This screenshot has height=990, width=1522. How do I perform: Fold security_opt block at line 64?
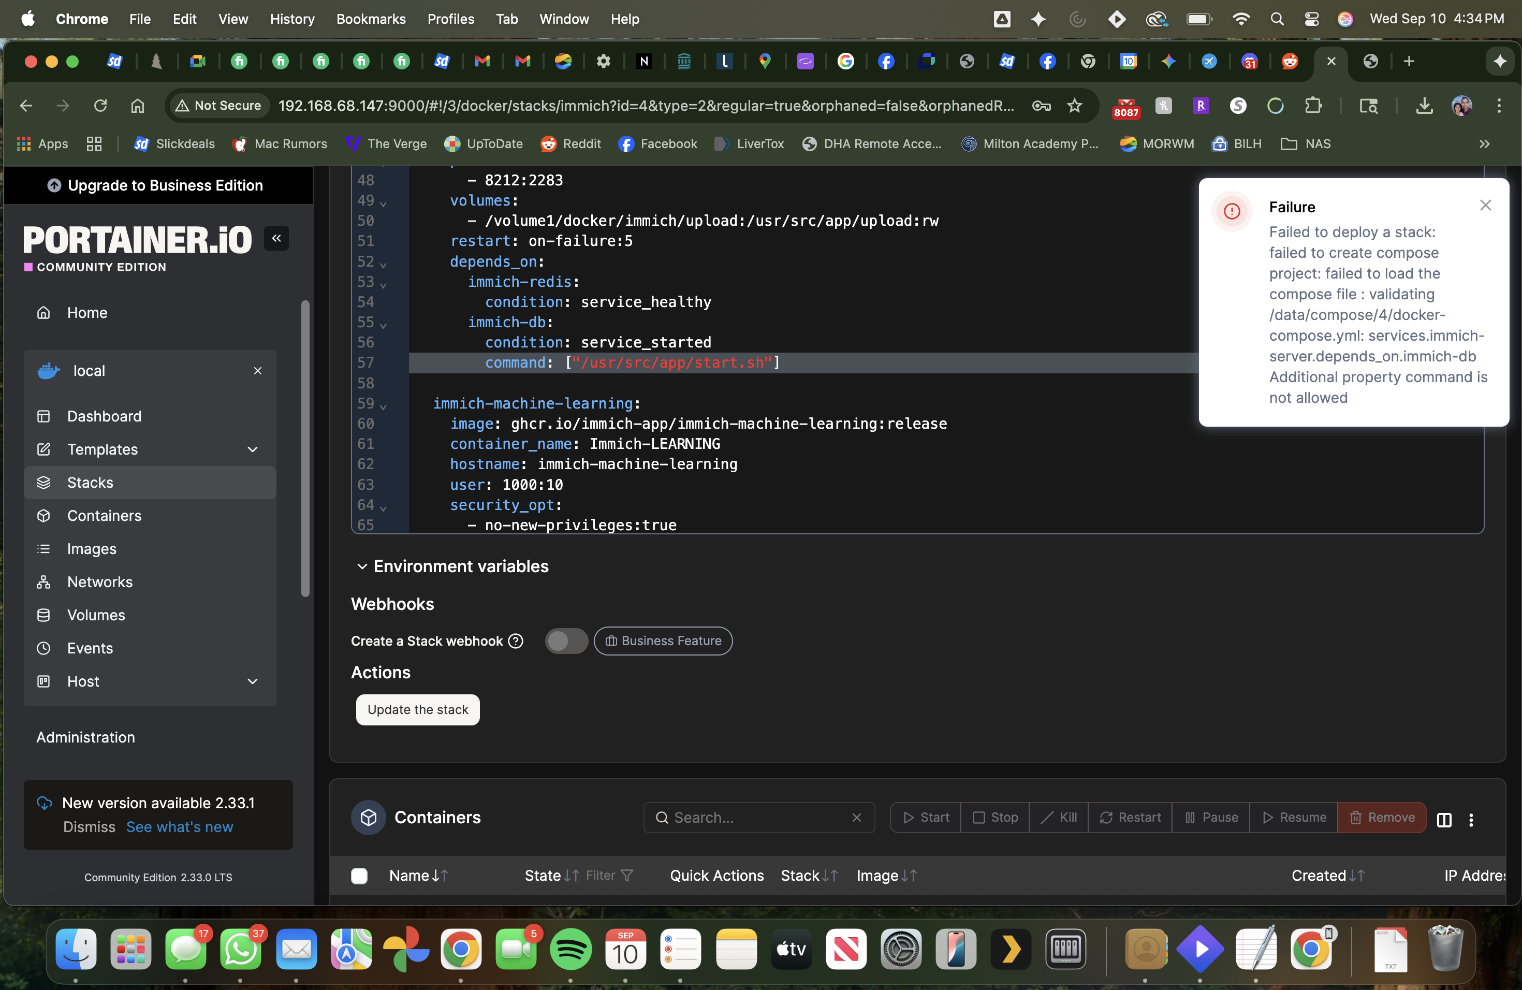pyautogui.click(x=384, y=508)
